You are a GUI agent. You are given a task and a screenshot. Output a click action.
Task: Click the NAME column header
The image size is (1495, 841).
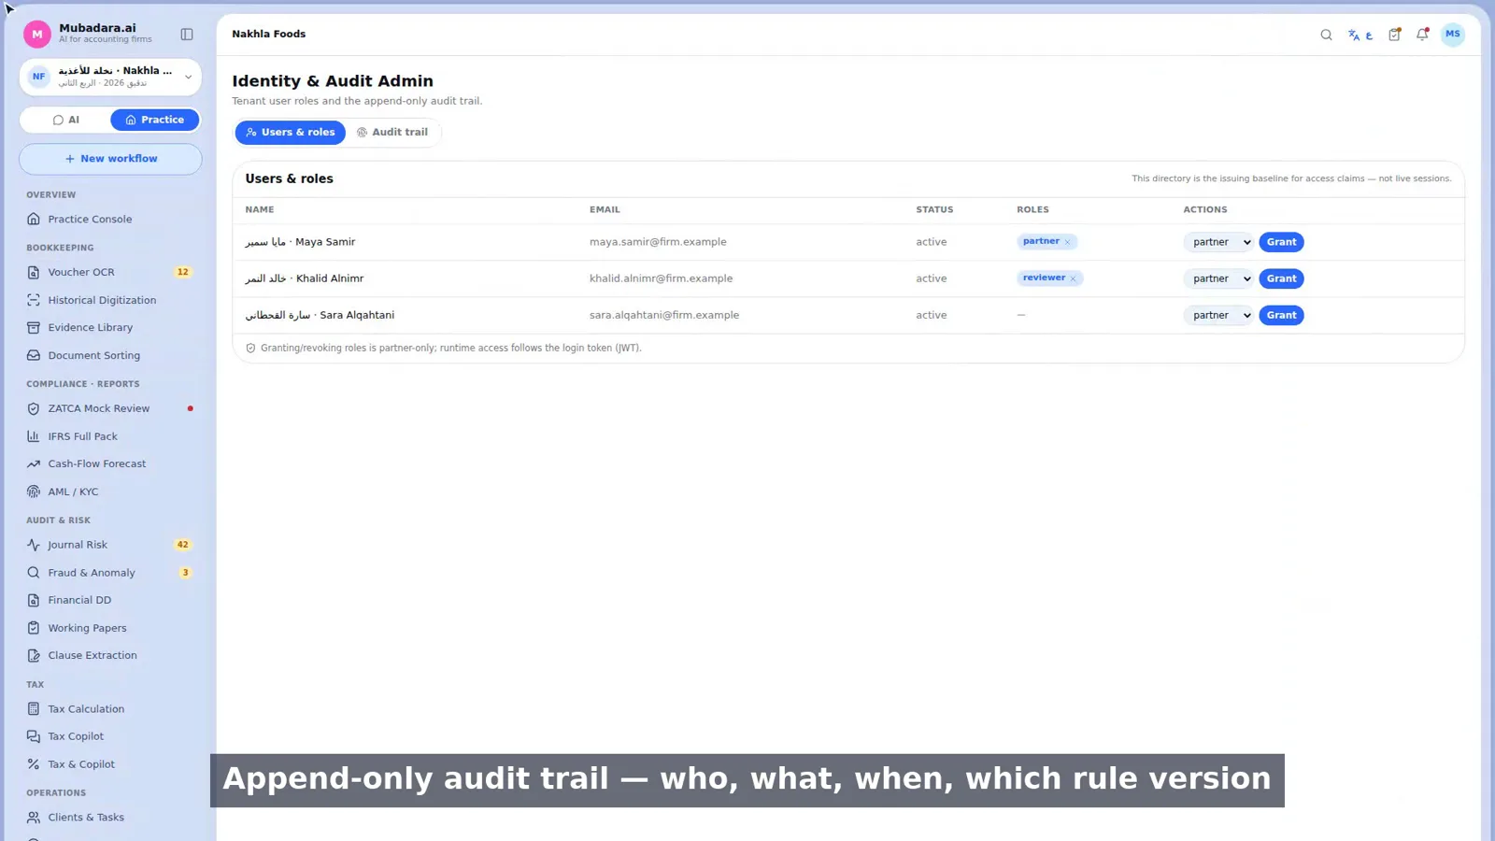pos(260,210)
